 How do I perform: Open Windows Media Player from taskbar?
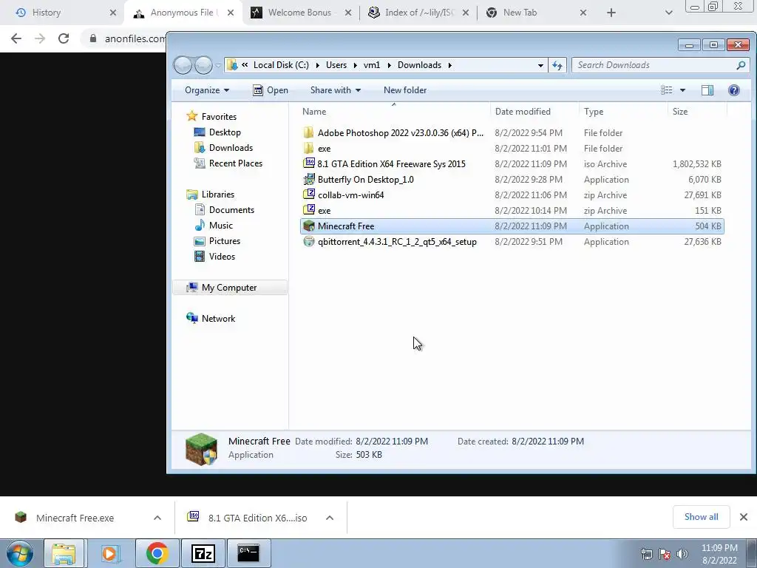pos(111,553)
